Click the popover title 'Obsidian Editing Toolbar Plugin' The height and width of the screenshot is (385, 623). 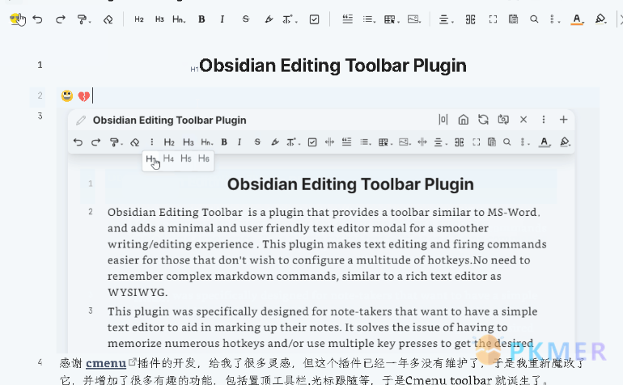[170, 120]
